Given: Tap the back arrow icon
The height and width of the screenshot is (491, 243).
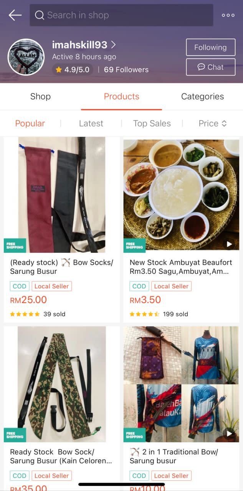Looking at the screenshot, I should [15, 15].
